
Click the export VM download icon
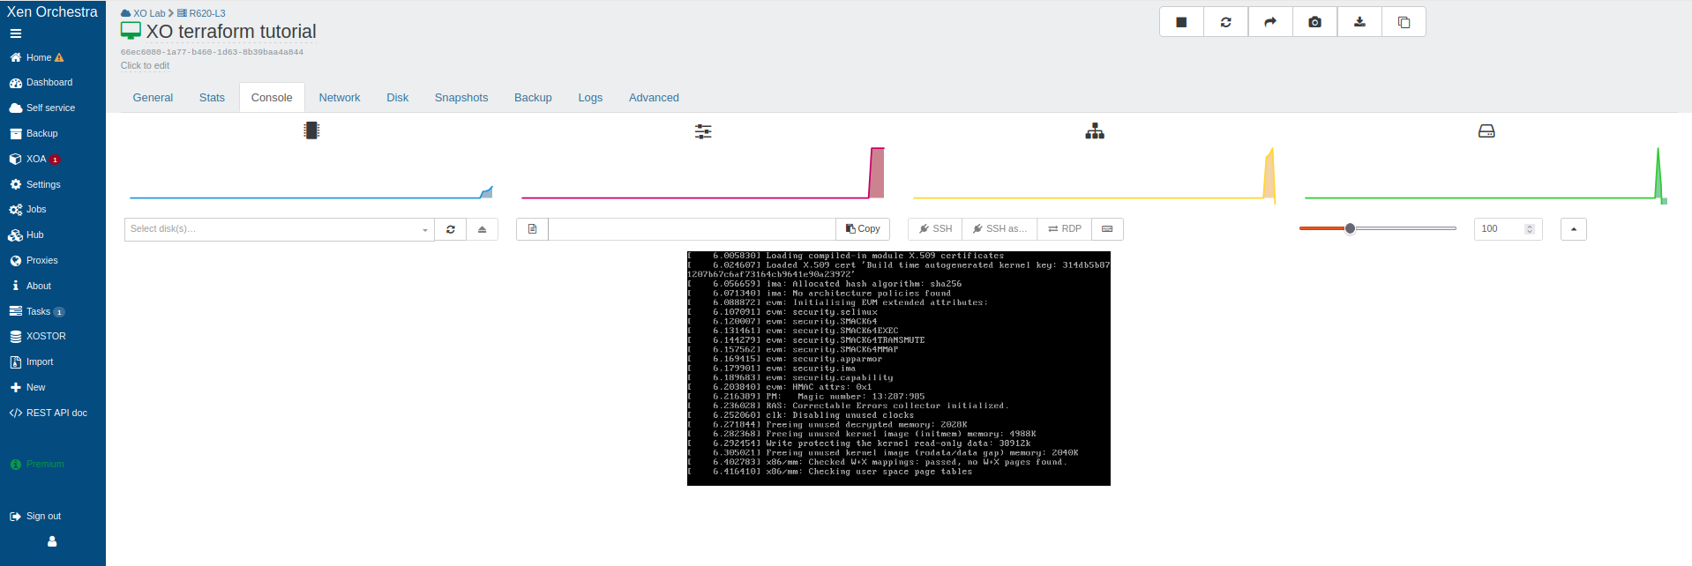point(1359,22)
